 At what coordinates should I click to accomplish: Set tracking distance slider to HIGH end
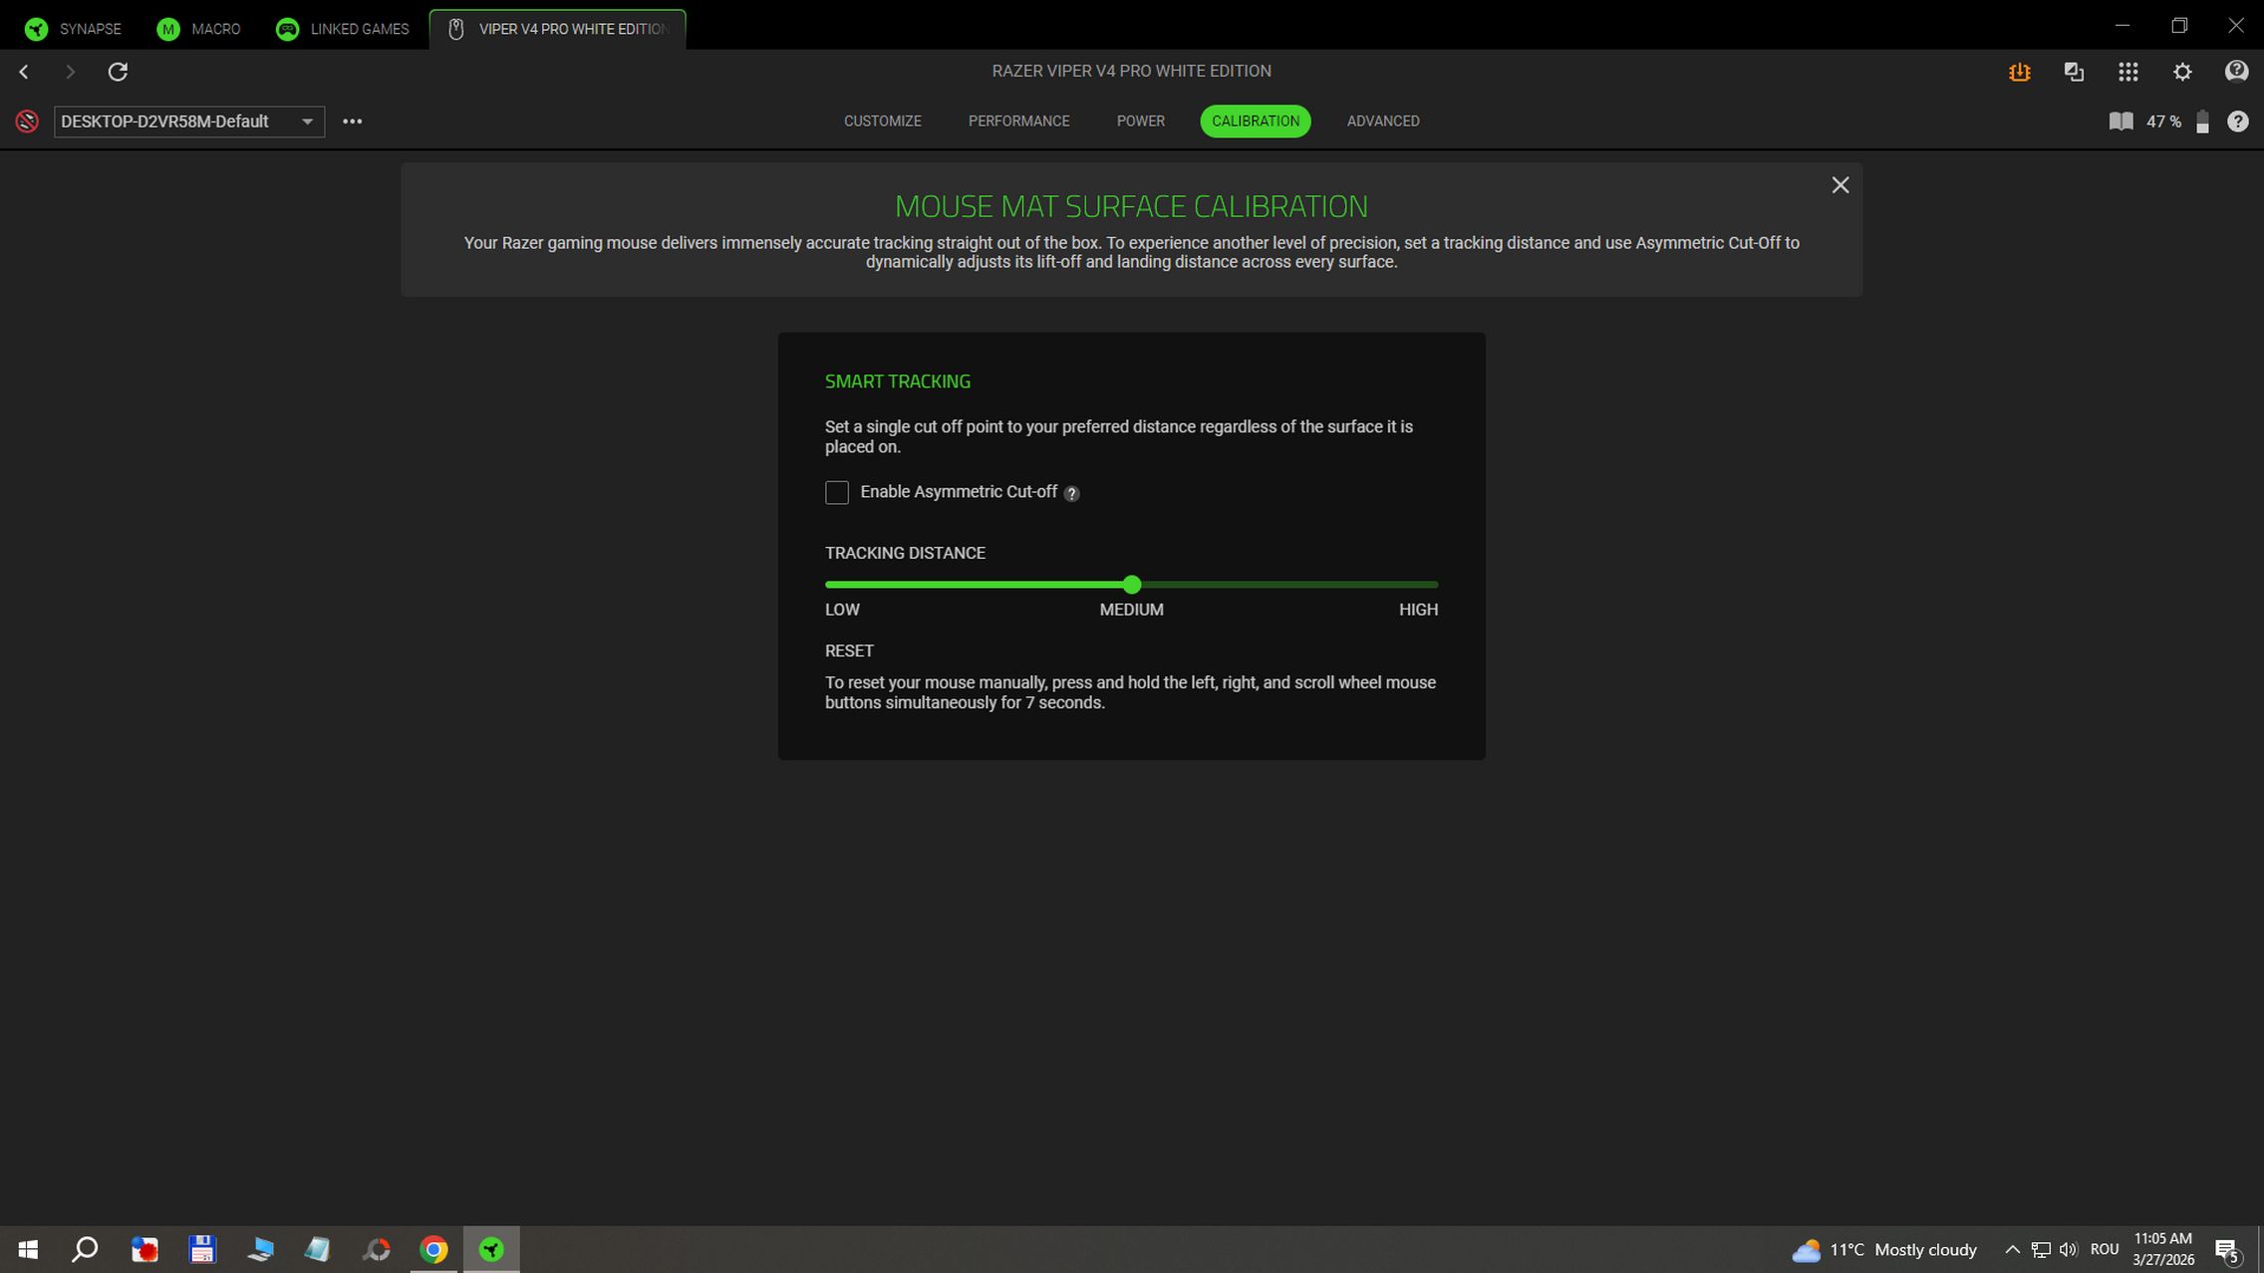pos(1436,585)
